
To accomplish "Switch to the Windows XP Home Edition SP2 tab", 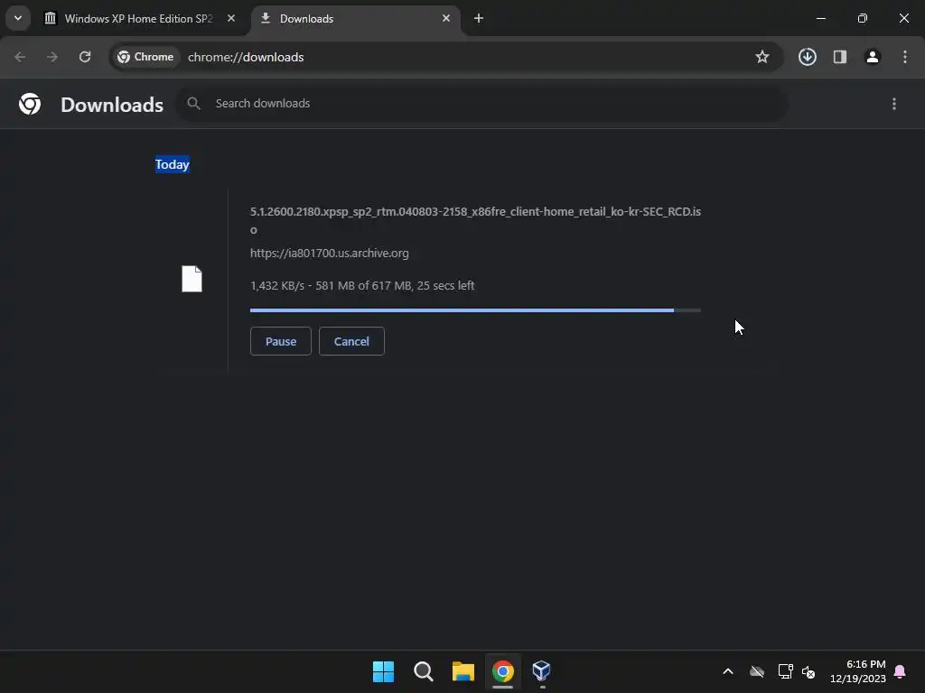I will pyautogui.click(x=138, y=18).
